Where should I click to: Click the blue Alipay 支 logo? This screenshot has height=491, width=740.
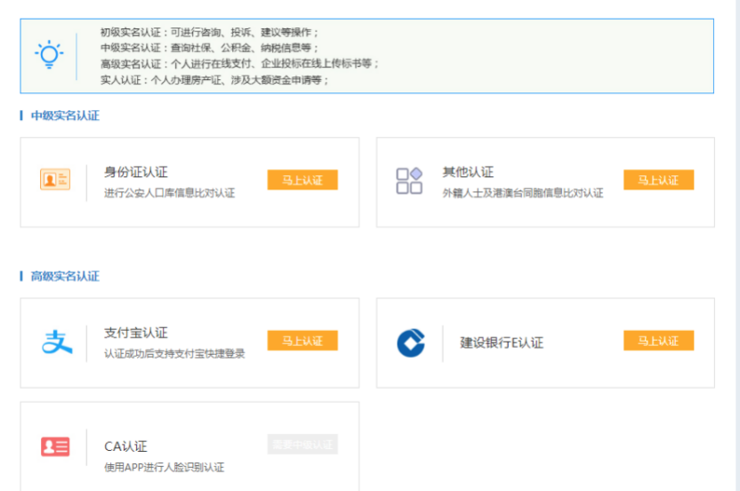(x=57, y=342)
